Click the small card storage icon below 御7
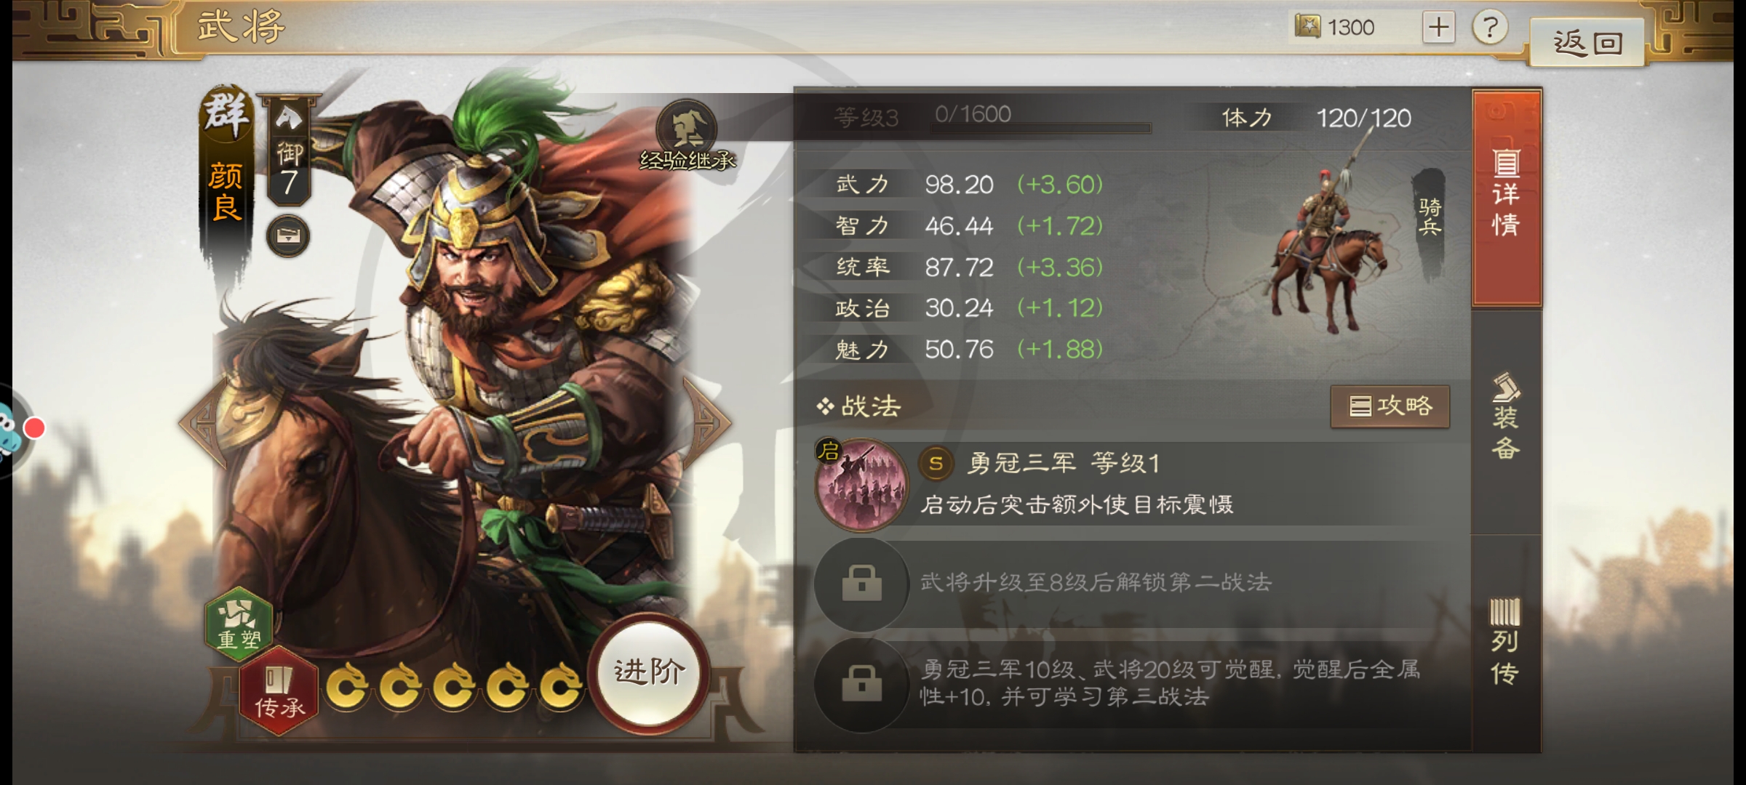The width and height of the screenshot is (1746, 785). (x=288, y=236)
